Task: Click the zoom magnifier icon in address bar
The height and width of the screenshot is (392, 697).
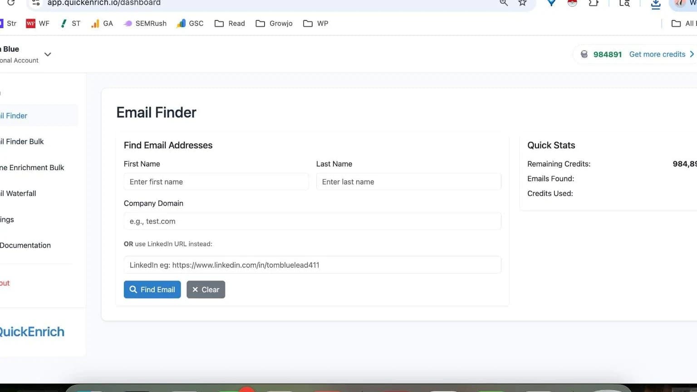Action: 504,3
